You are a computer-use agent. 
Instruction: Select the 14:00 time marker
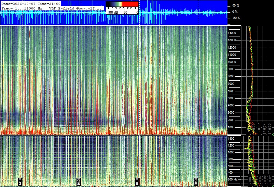pyautogui.click(x=20, y=182)
